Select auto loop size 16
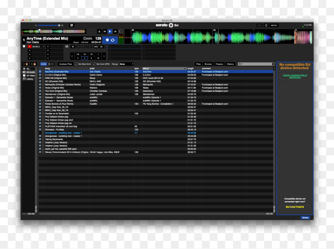334x249 pixels. click(98, 58)
